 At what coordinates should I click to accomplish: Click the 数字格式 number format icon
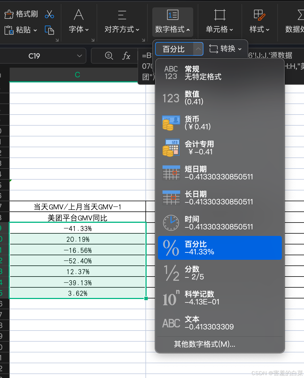172,15
